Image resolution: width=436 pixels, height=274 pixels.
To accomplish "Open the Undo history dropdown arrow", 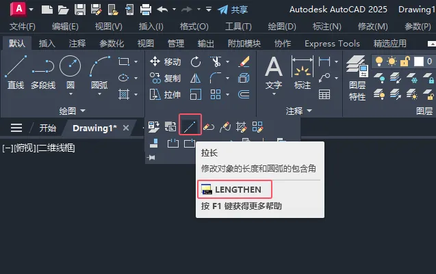I will click(175, 10).
